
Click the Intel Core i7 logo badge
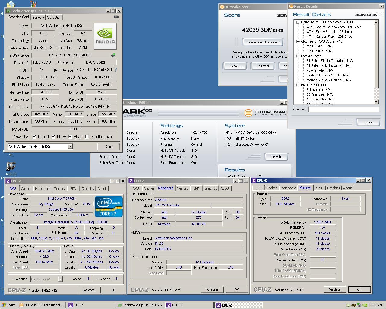pyautogui.click(x=109, y=207)
